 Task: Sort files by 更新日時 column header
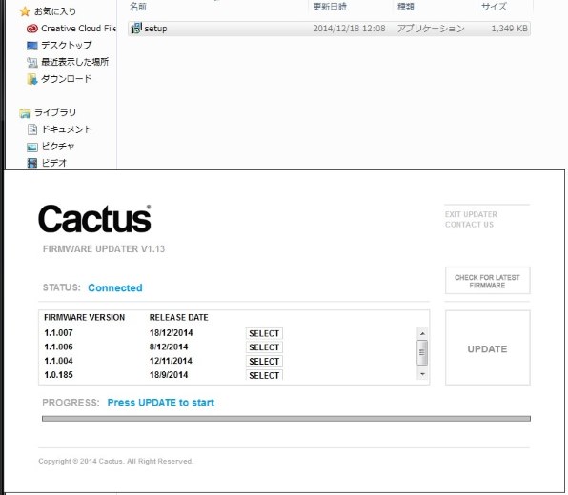click(330, 7)
